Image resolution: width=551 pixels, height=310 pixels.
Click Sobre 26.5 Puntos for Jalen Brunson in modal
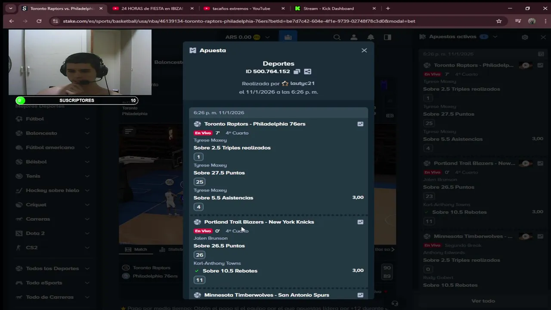(219, 246)
